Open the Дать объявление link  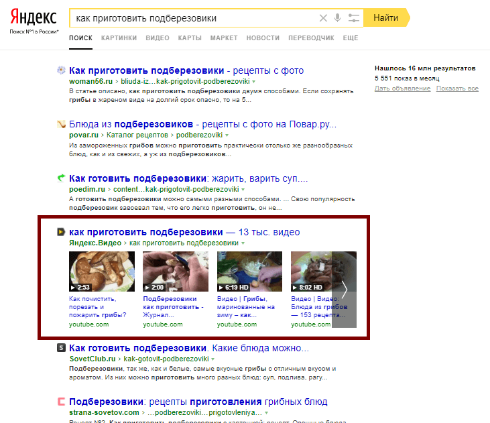[402, 88]
